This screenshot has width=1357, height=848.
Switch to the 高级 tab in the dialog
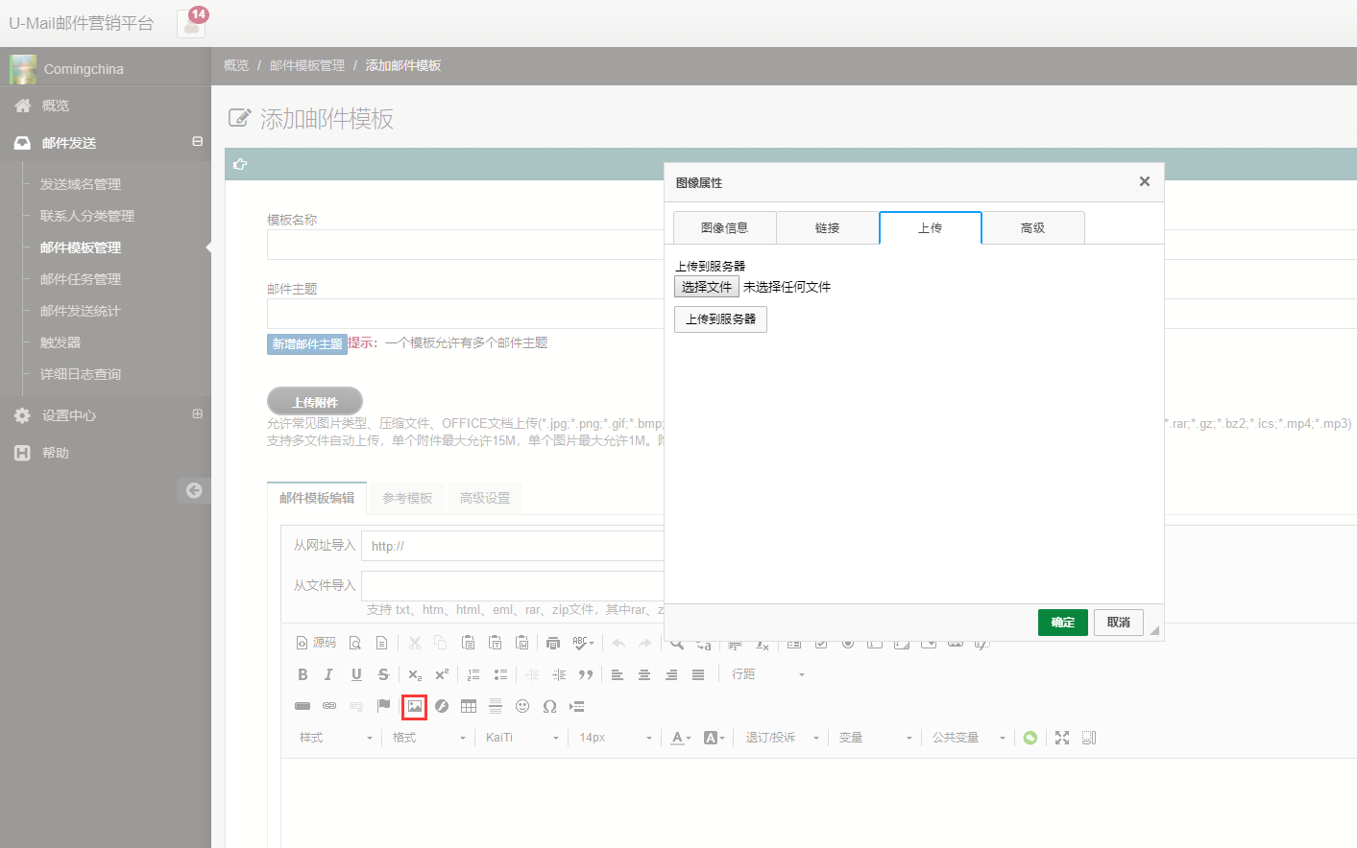tap(1032, 228)
